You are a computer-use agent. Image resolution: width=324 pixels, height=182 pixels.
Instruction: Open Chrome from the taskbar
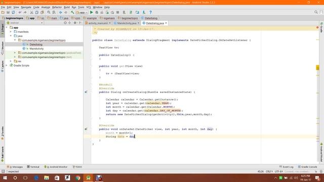(78, 177)
